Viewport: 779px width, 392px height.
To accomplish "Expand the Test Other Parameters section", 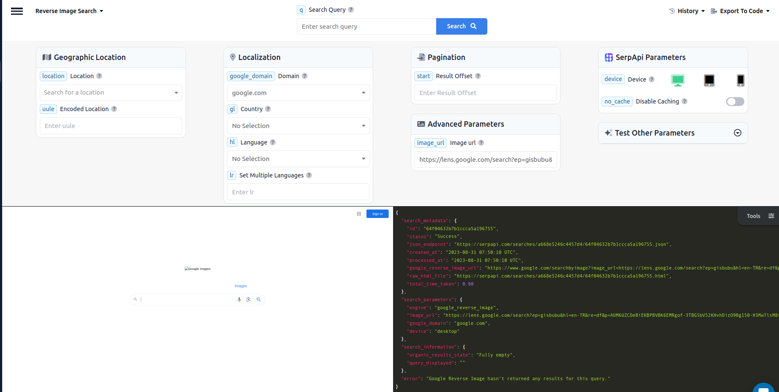I will pyautogui.click(x=737, y=133).
